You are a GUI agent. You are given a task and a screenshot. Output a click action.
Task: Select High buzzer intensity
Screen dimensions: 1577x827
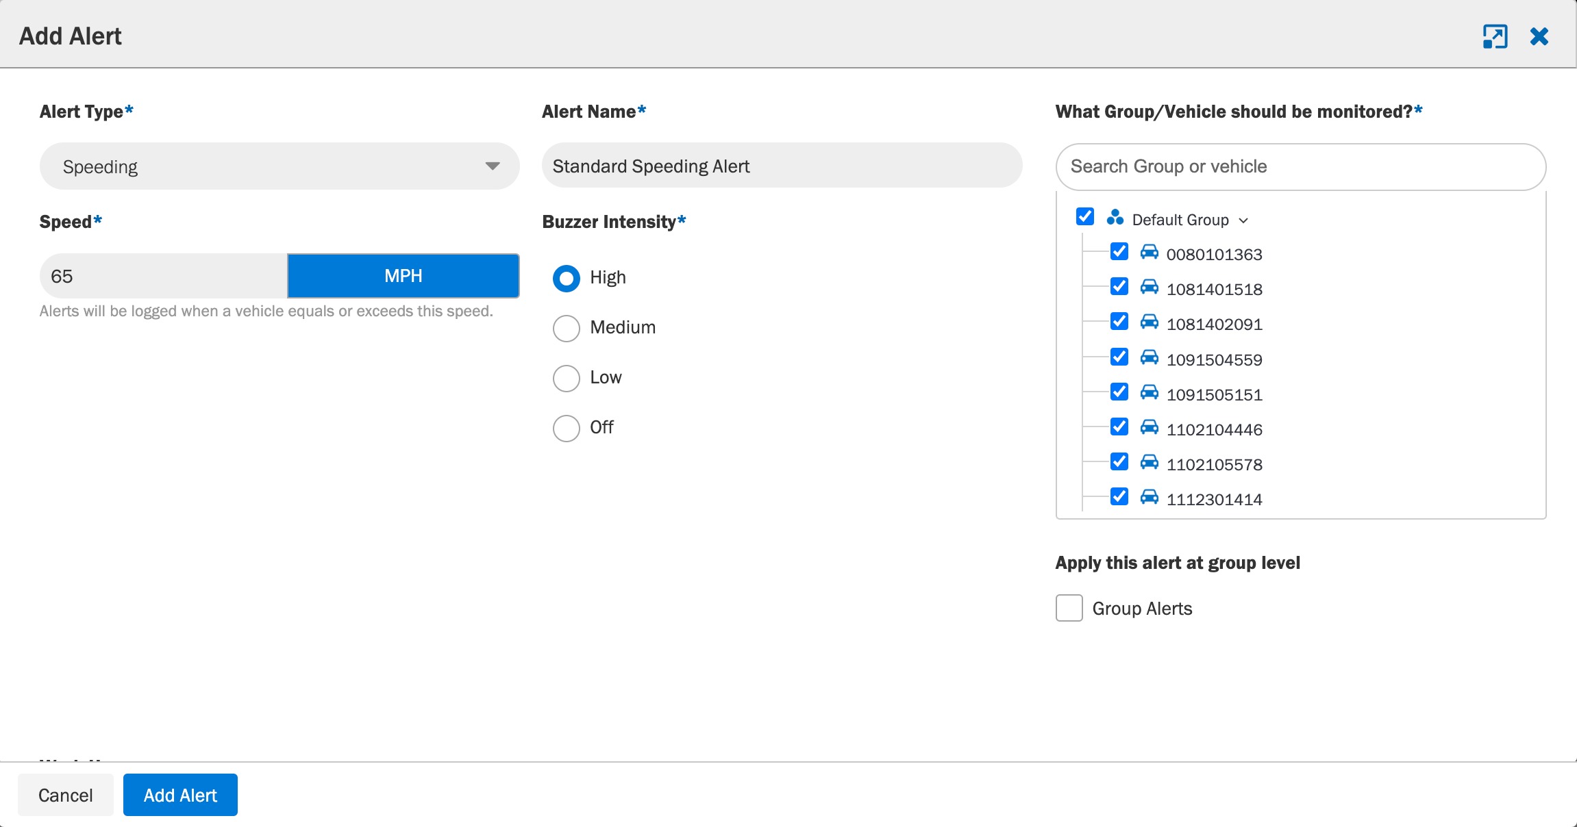567,279
